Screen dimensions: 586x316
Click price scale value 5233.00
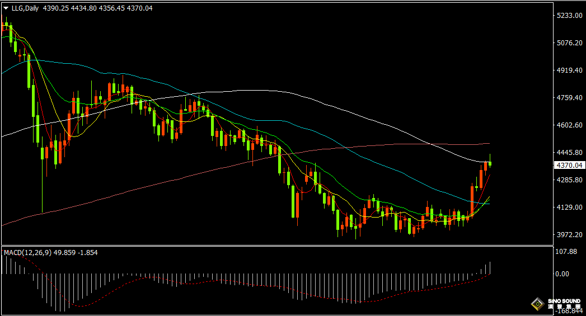click(570, 15)
